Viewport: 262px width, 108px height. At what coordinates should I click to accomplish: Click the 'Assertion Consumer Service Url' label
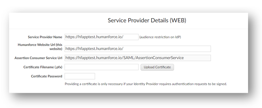pos(38,58)
